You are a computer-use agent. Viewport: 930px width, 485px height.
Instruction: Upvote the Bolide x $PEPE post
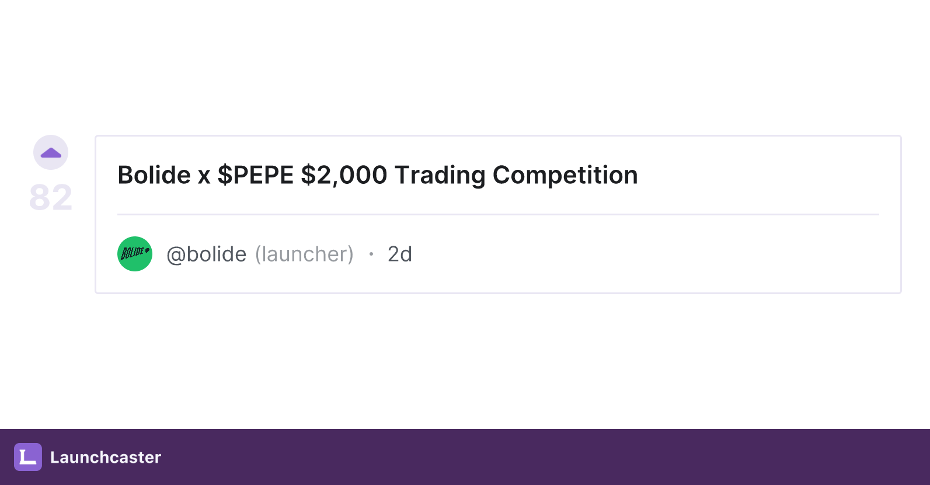[x=51, y=152]
